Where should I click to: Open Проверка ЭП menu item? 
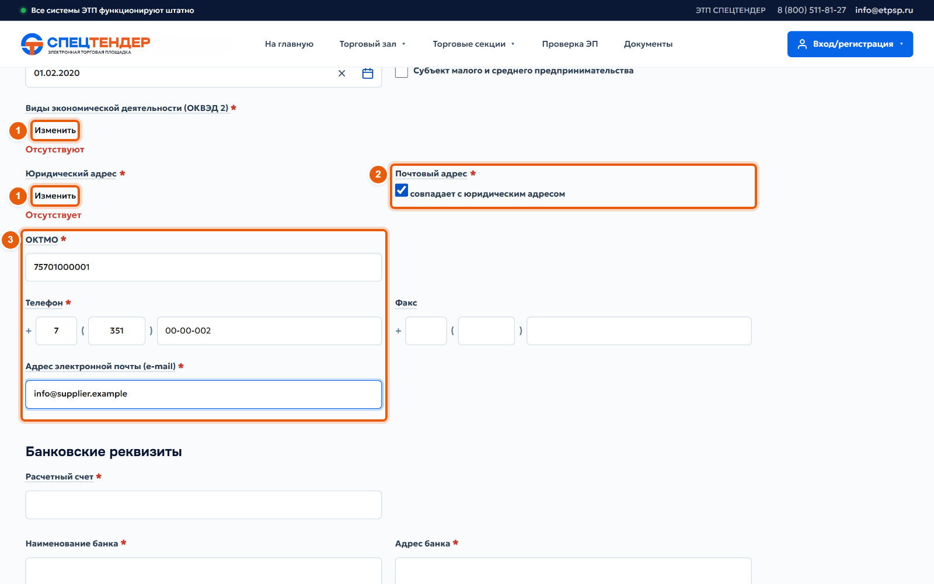(x=570, y=44)
